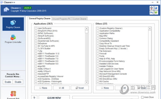
Task: Check the Application Paths checkbox
Action: (98, 33)
